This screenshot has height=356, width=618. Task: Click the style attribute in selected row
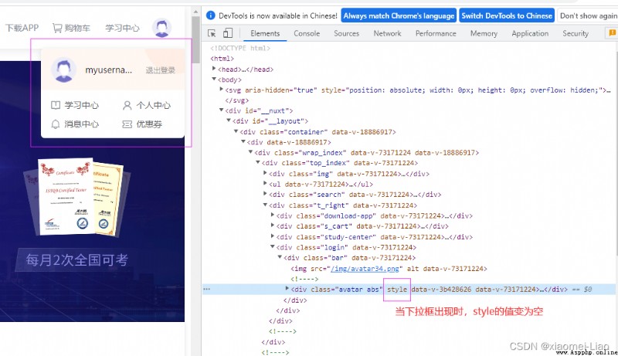397,290
